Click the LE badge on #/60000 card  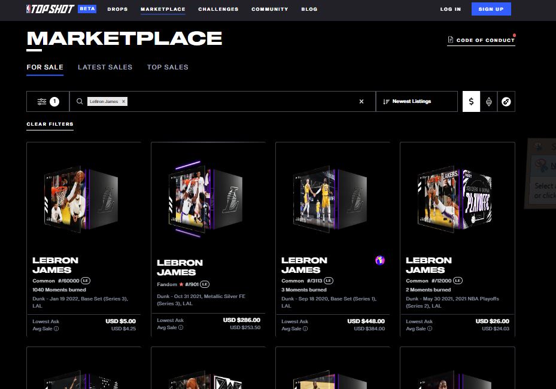pos(86,281)
